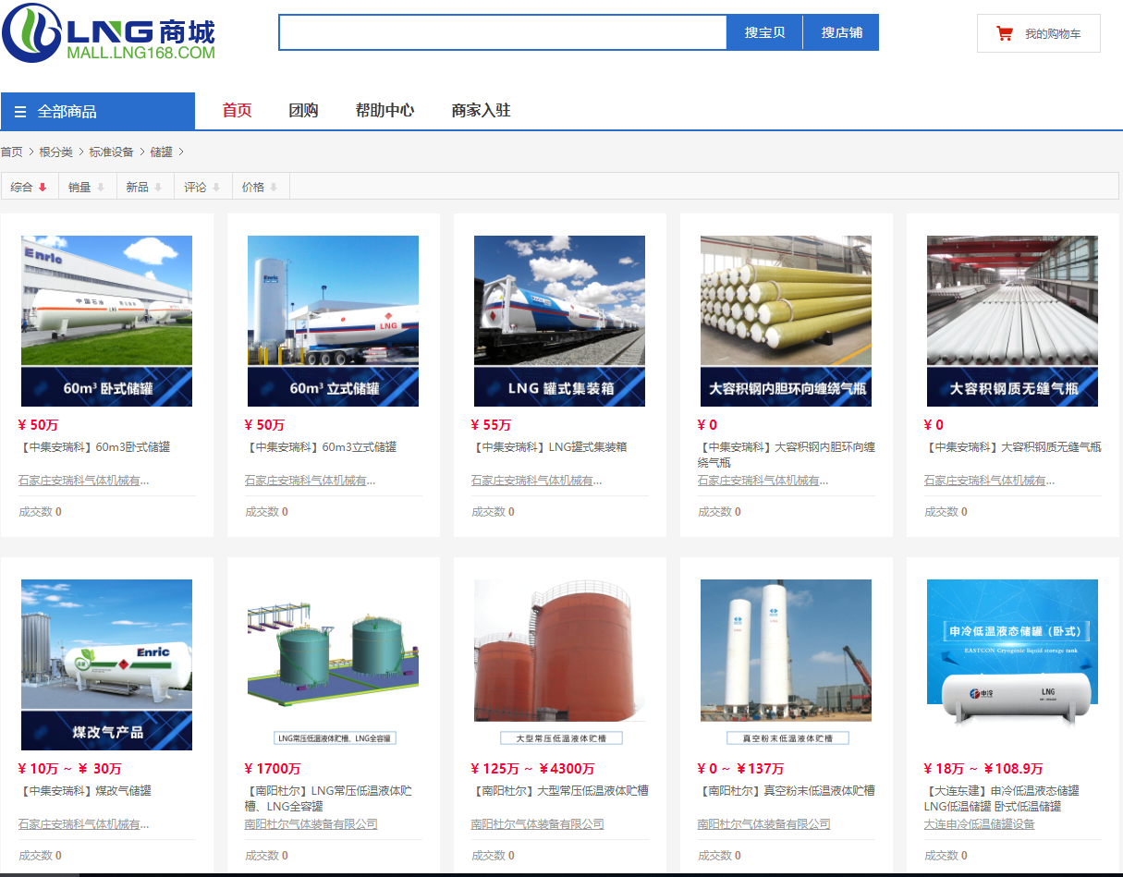Open 南阳杜尔气体装备有限公司 under 真空粉末低温液体贮槽
This screenshot has width=1123, height=877.
tap(764, 824)
